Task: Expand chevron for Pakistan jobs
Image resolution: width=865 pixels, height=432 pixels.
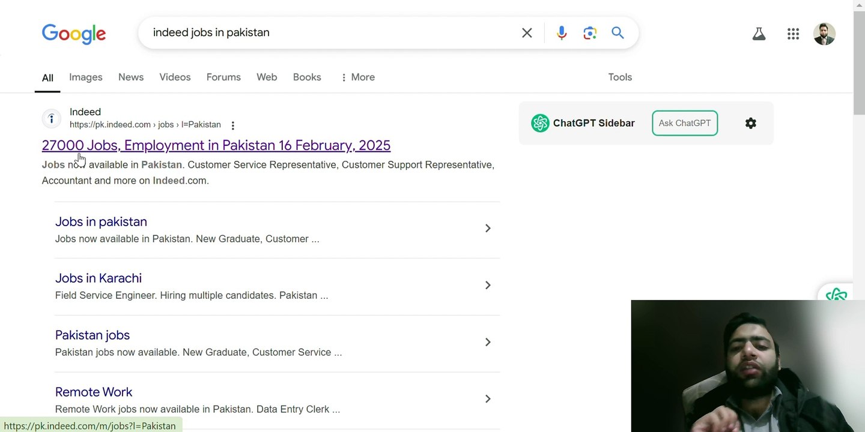Action: 488,342
